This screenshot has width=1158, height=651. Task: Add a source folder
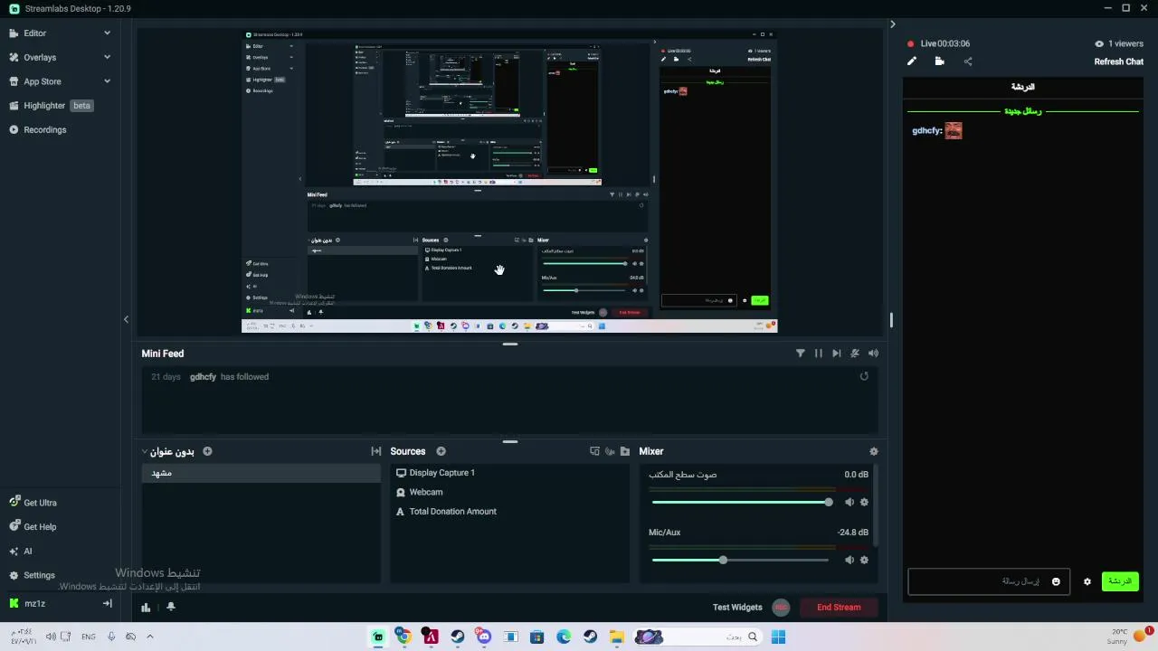624,451
